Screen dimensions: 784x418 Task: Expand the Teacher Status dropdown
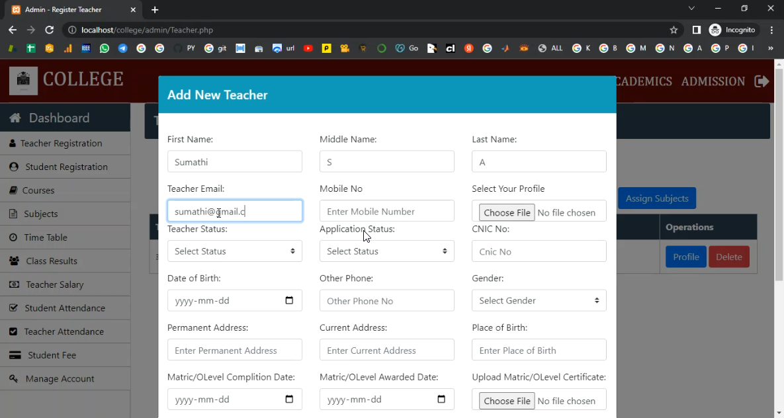[235, 251]
